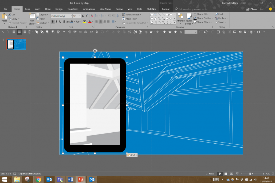Select the slide 1 thumbnail
Image resolution: width=275 pixels, height=183 pixels.
tap(16, 44)
